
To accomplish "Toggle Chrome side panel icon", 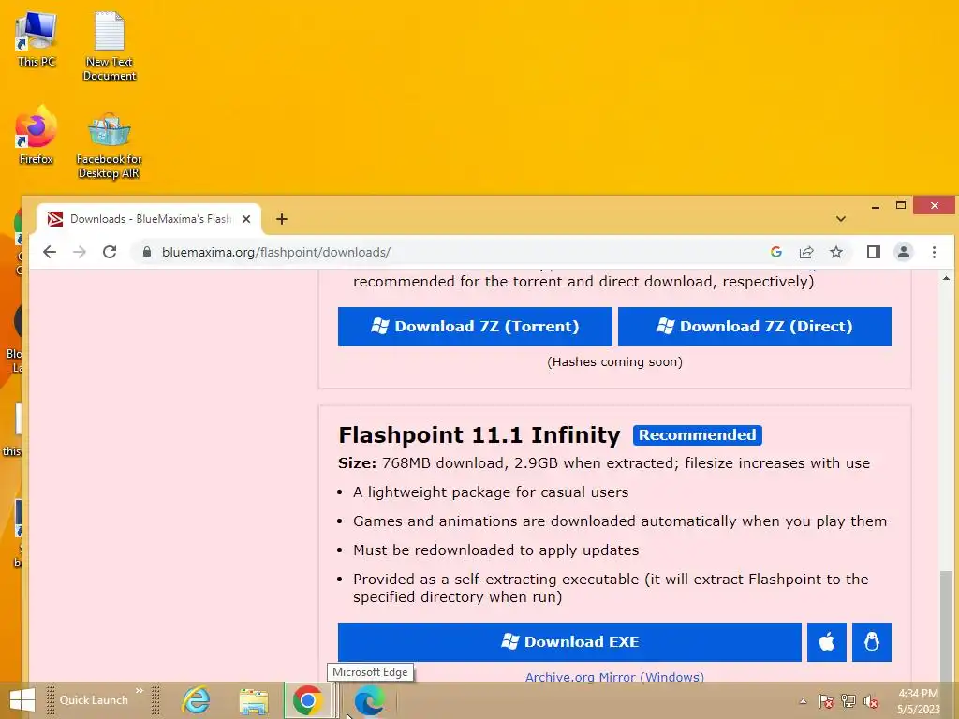I will [x=874, y=252].
